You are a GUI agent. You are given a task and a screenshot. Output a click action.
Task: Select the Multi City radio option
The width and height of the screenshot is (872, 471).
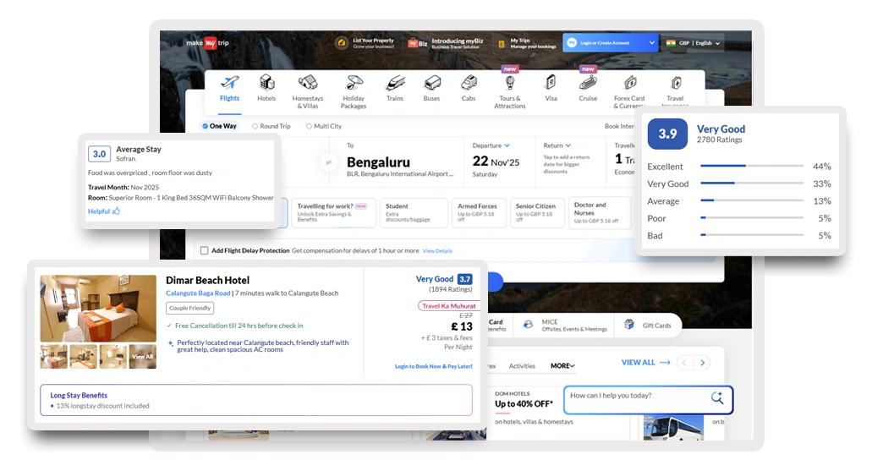click(309, 126)
